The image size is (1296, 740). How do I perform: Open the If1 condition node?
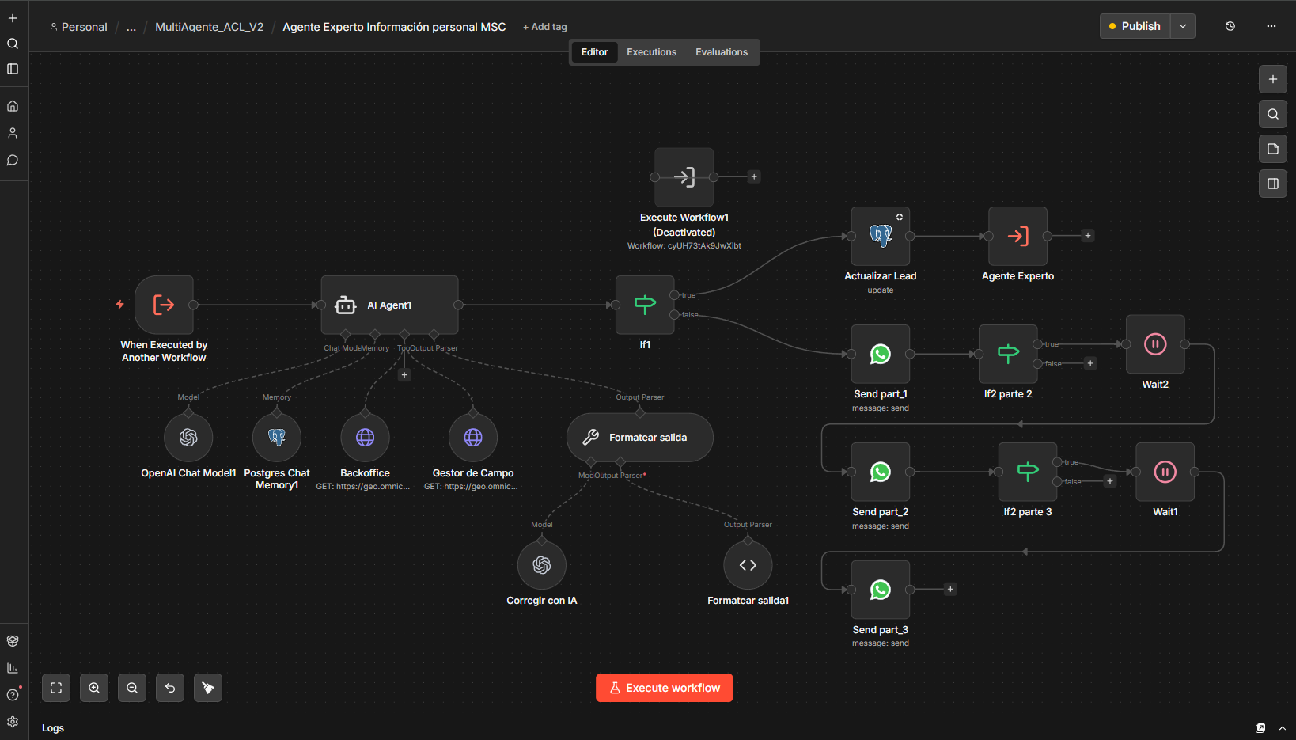[x=645, y=305]
